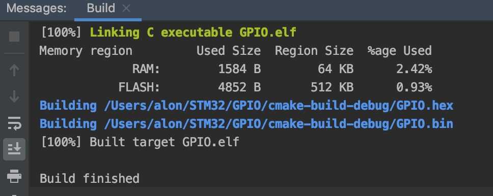Click the Print icon in sidebar
This screenshot has width=493, height=196.
coord(14,176)
